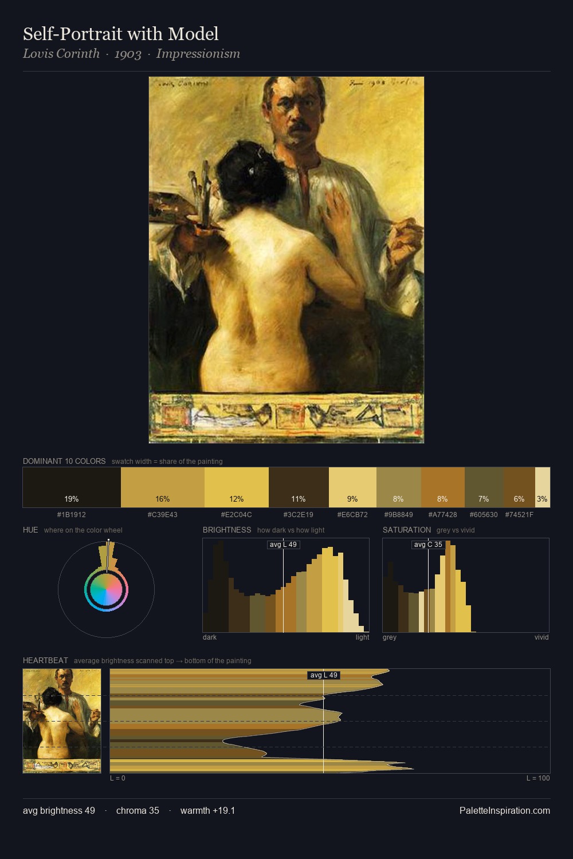
Task: Open the large Self-Portrait with Model painting
Action: coord(286,260)
